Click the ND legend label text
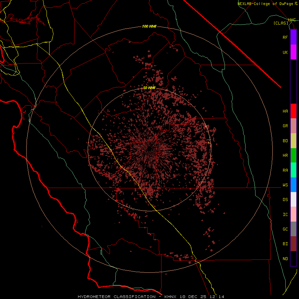299x299 pixels. (285, 259)
